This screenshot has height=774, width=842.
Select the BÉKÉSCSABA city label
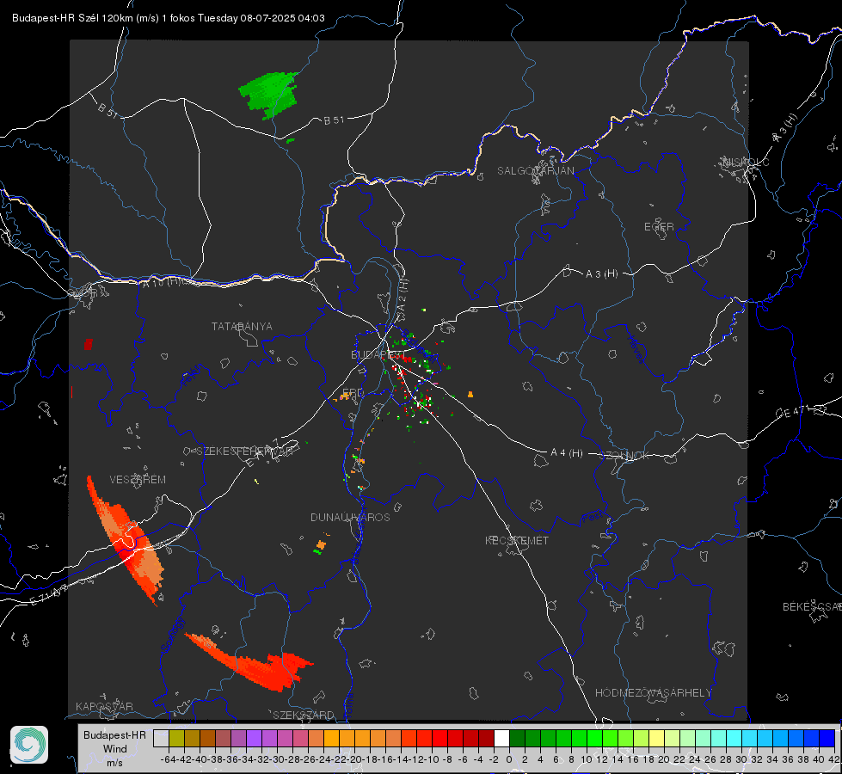tap(812, 607)
